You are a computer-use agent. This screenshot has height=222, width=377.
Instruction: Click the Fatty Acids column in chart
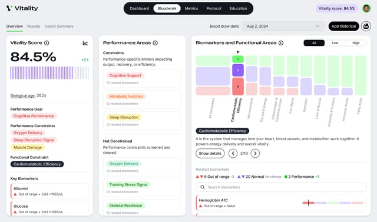(361, 75)
